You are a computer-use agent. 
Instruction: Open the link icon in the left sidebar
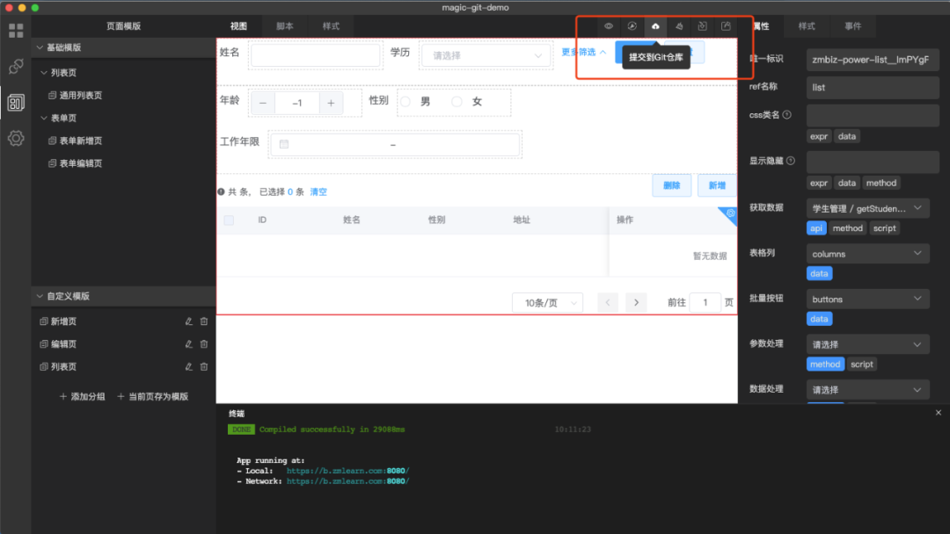[16, 66]
